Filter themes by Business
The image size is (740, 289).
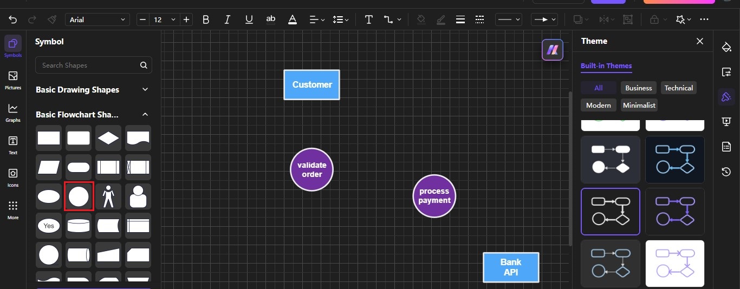pyautogui.click(x=639, y=88)
